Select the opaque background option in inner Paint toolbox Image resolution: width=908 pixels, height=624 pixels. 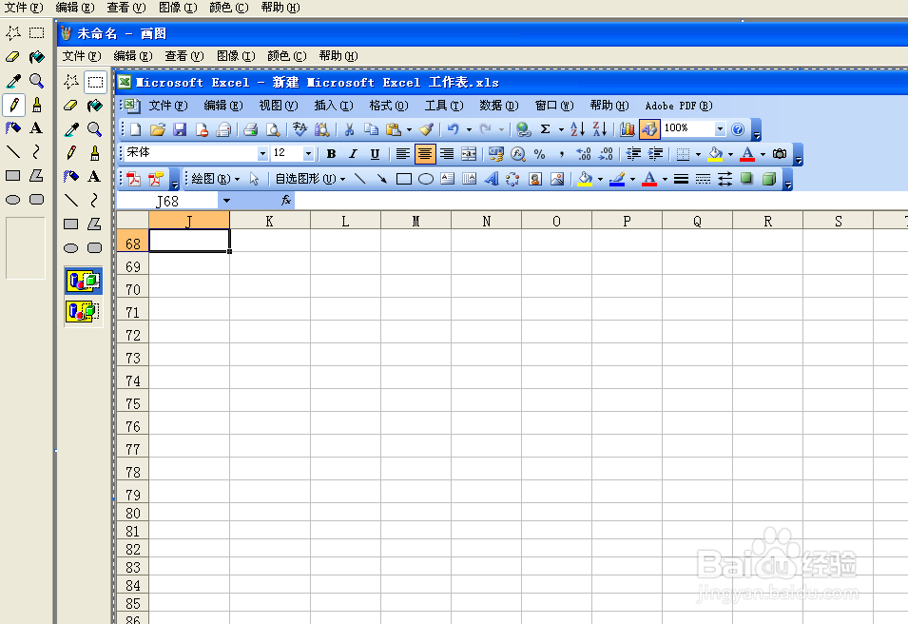[x=84, y=281]
